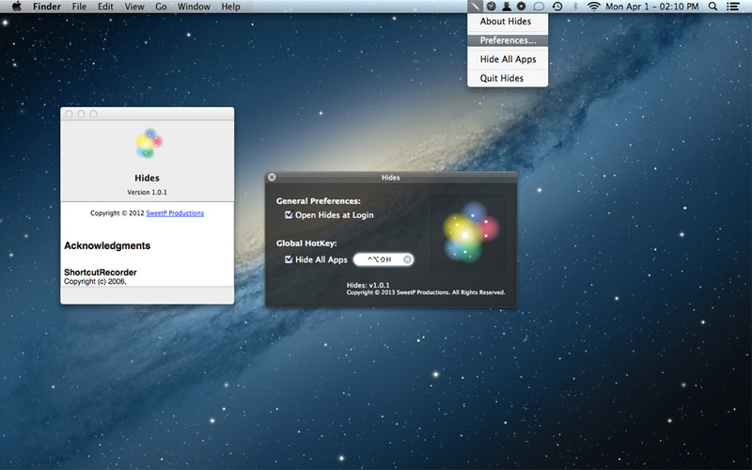Click the spiral swirl menu bar icon

pyautogui.click(x=491, y=7)
